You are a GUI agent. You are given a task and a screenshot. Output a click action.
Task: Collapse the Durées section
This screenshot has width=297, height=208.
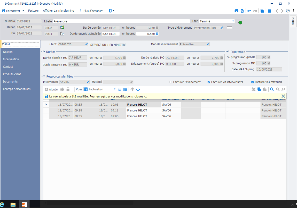coord(44,52)
